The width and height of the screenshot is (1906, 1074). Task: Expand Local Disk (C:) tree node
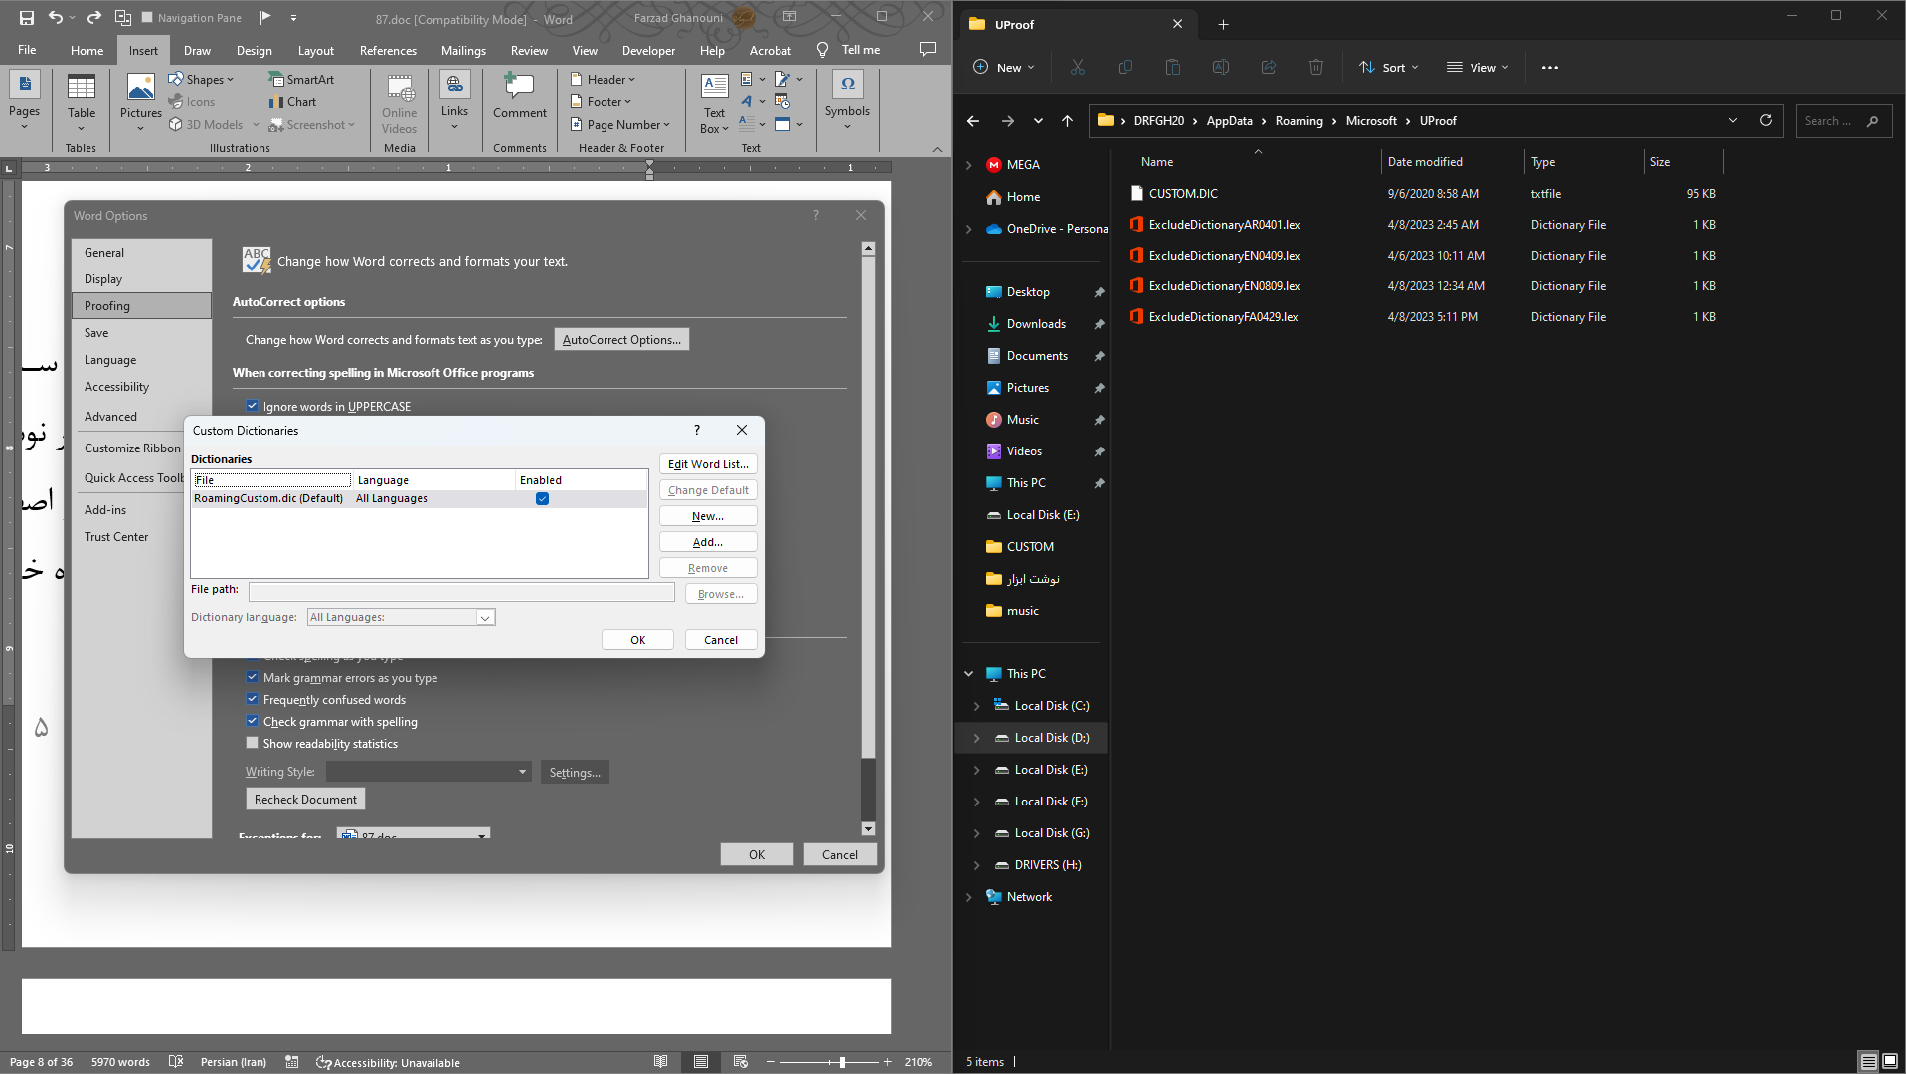[x=976, y=705]
